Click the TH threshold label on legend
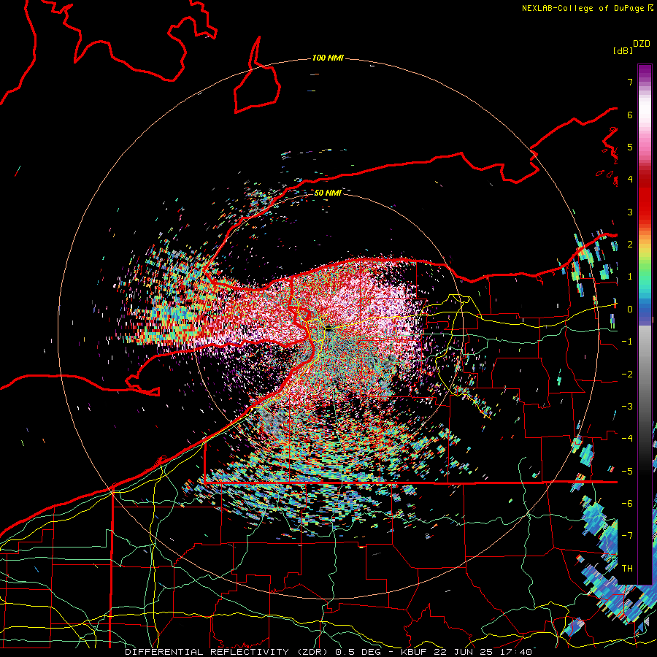The height and width of the screenshot is (657, 657). (x=627, y=569)
